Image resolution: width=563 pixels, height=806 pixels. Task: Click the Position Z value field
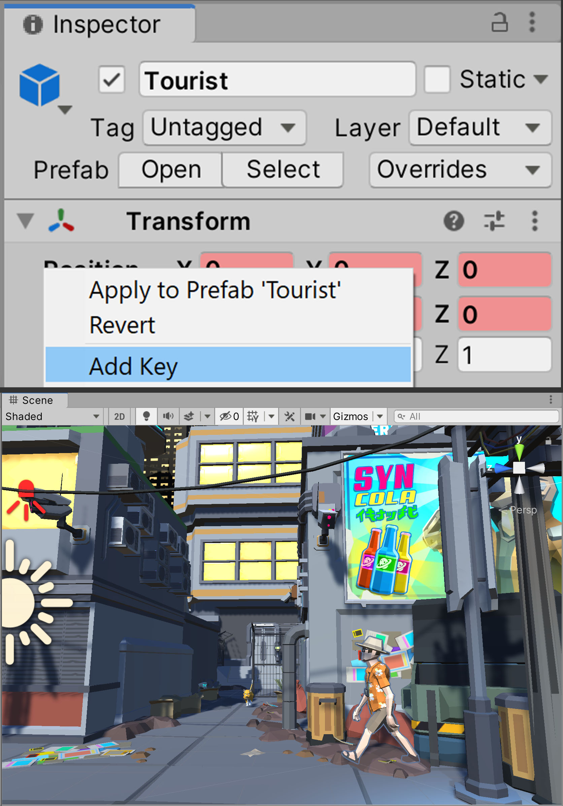point(504,270)
